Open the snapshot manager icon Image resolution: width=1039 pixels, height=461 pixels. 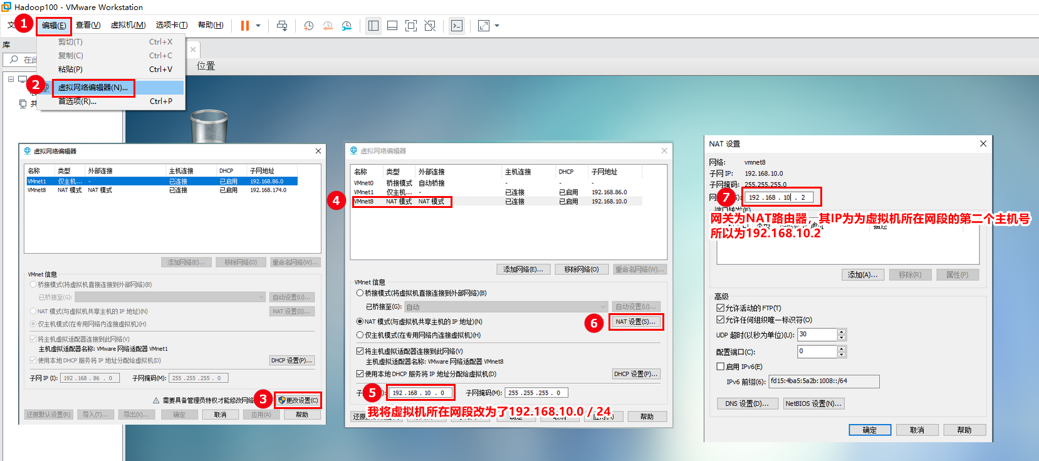coord(347,26)
